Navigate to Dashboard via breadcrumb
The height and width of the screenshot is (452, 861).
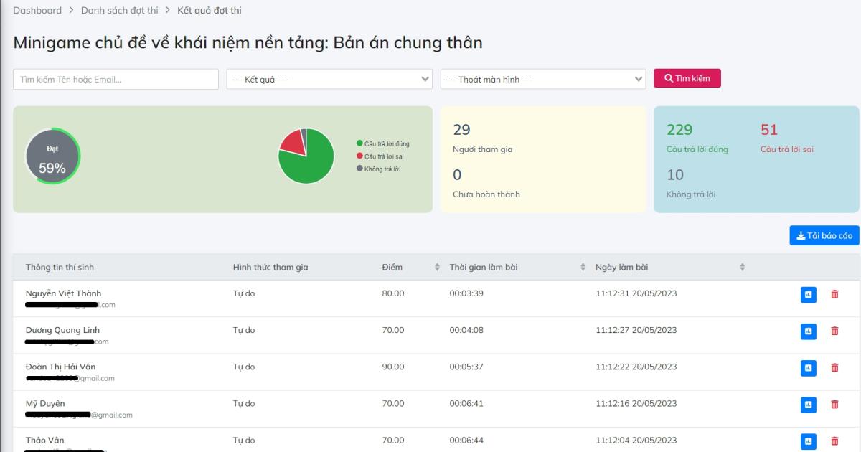click(37, 10)
